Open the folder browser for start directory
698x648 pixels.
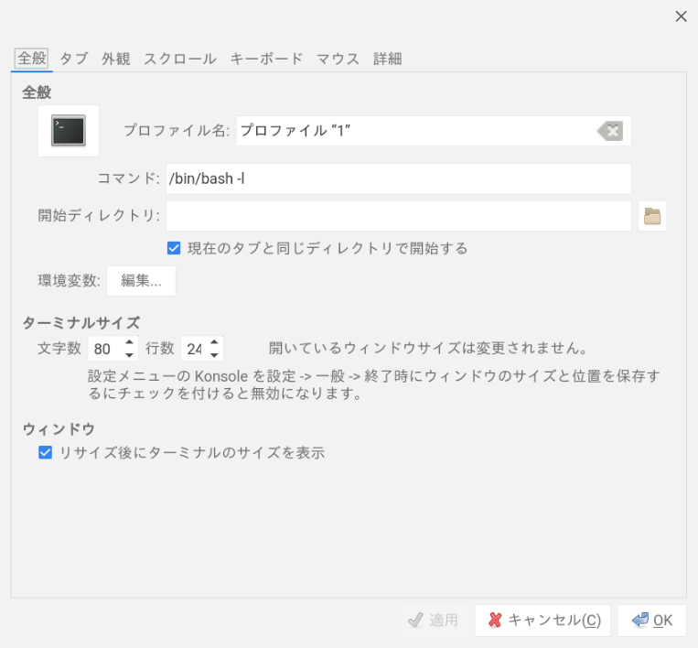click(652, 216)
